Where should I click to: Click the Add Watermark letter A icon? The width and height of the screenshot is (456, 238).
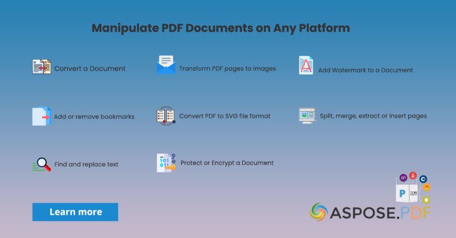click(306, 65)
